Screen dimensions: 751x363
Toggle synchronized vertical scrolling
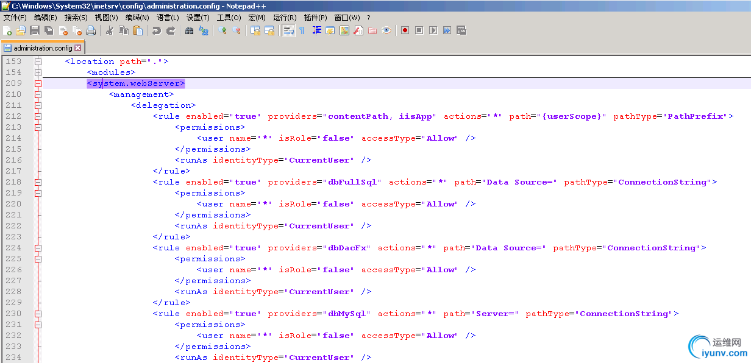pyautogui.click(x=255, y=30)
